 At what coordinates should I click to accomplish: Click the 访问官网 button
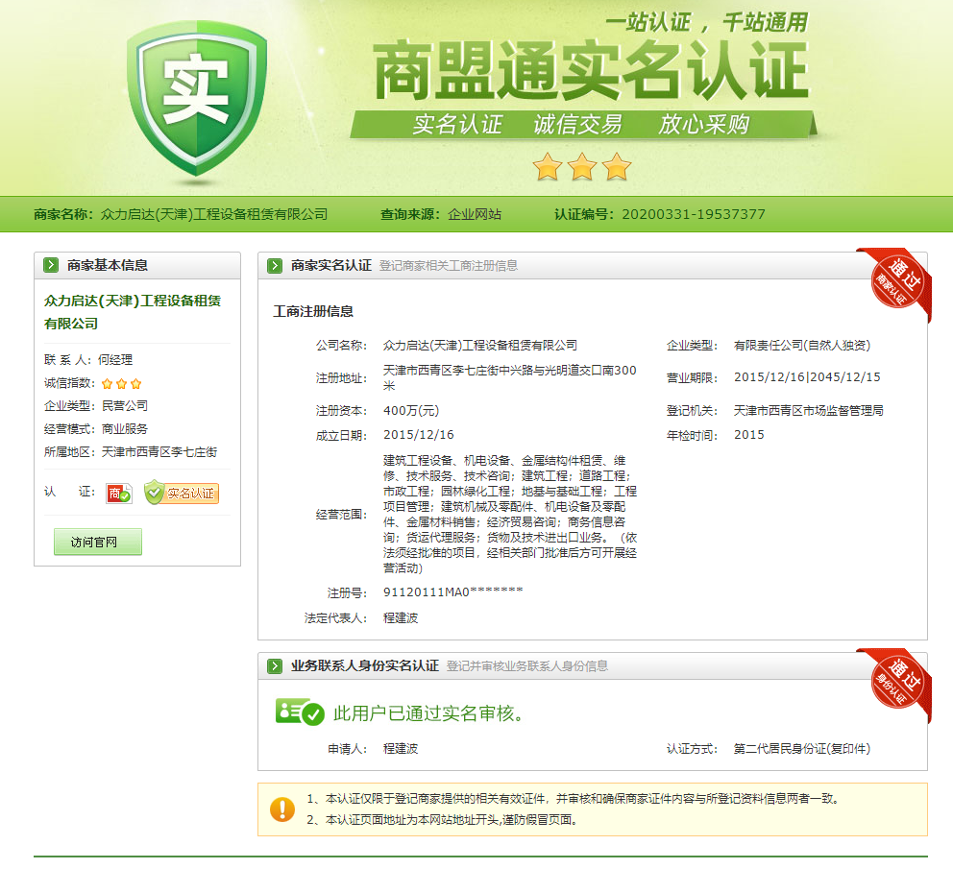98,542
